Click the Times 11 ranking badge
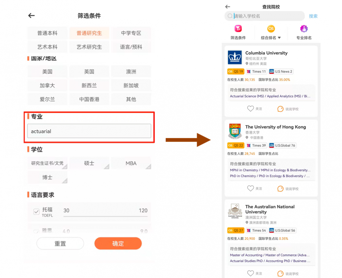Viewport: 342px width, 278px height. tap(256, 71)
